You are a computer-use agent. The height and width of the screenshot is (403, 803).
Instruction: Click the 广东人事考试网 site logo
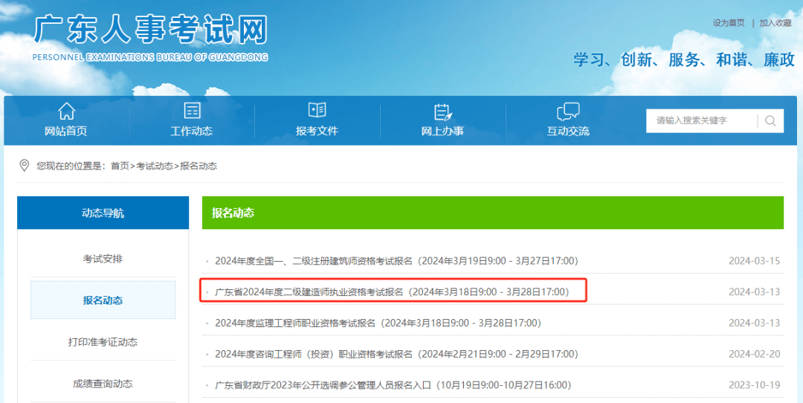pyautogui.click(x=150, y=30)
